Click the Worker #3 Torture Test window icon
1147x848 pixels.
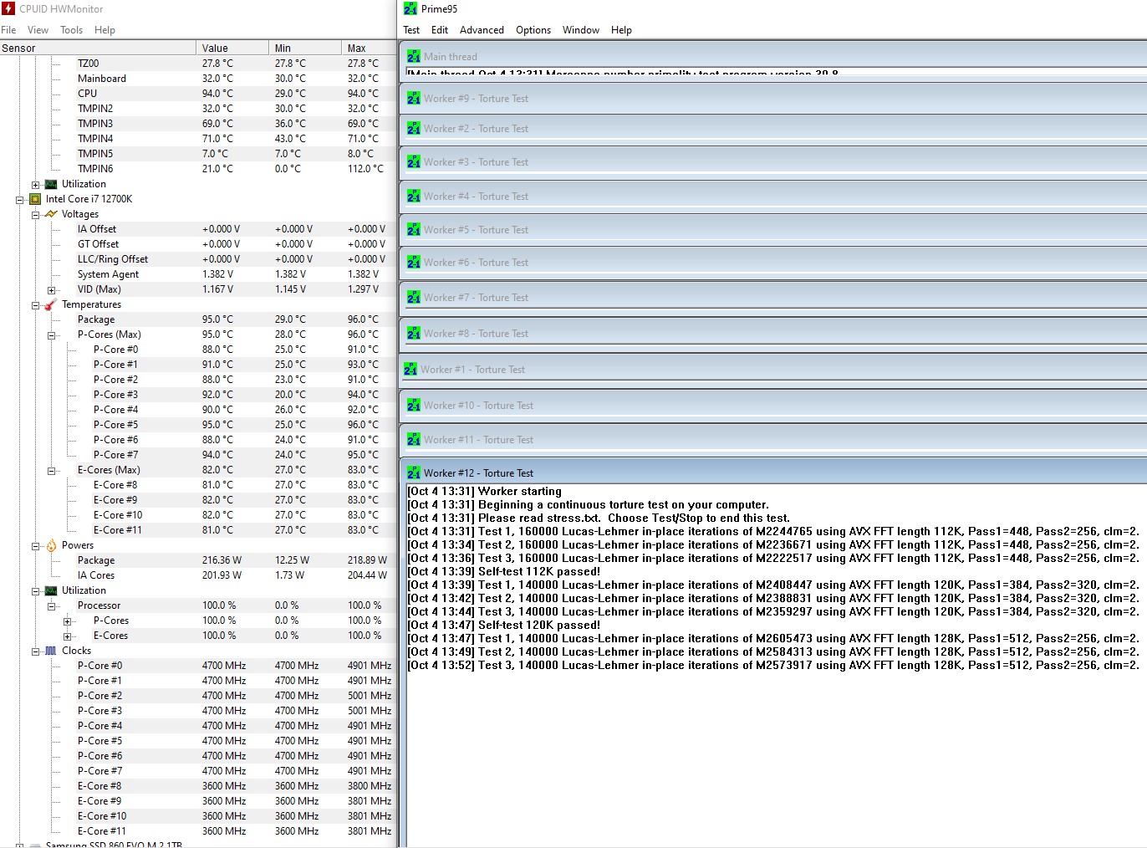pos(414,161)
